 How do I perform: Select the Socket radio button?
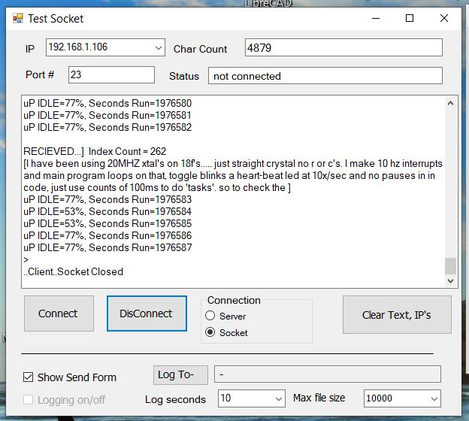[210, 332]
